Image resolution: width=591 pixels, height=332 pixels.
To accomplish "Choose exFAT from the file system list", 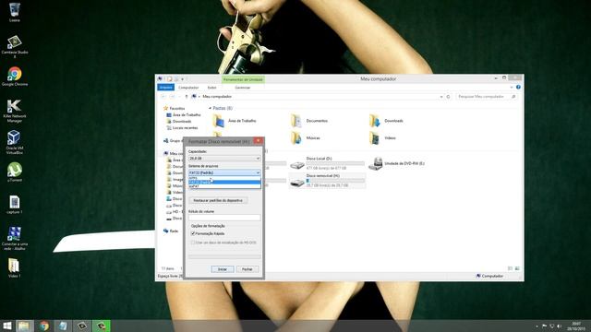I will [x=224, y=186].
